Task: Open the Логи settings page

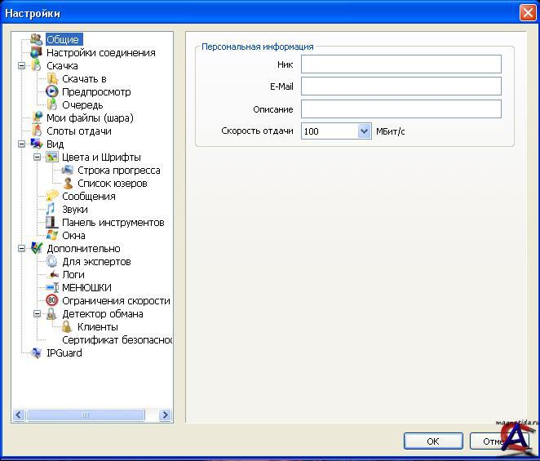Action: 73,275
